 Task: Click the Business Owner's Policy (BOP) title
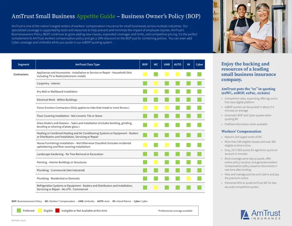coord(161,16)
